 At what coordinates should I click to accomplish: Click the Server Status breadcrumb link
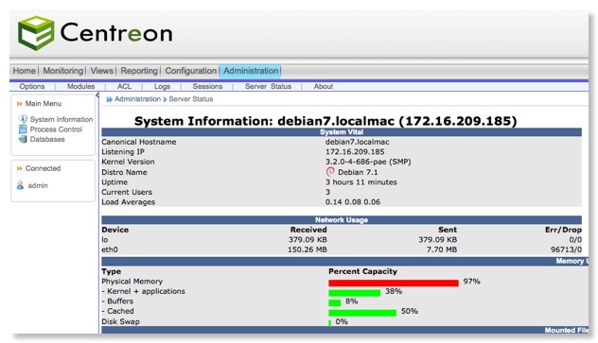(191, 99)
